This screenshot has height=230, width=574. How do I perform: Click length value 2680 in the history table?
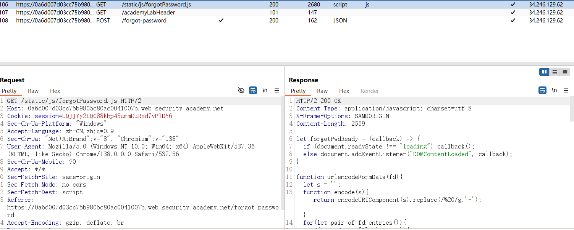click(x=314, y=5)
